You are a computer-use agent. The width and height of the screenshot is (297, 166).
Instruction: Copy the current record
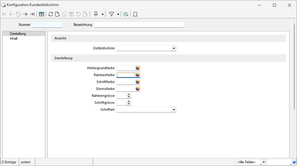coord(65,14)
